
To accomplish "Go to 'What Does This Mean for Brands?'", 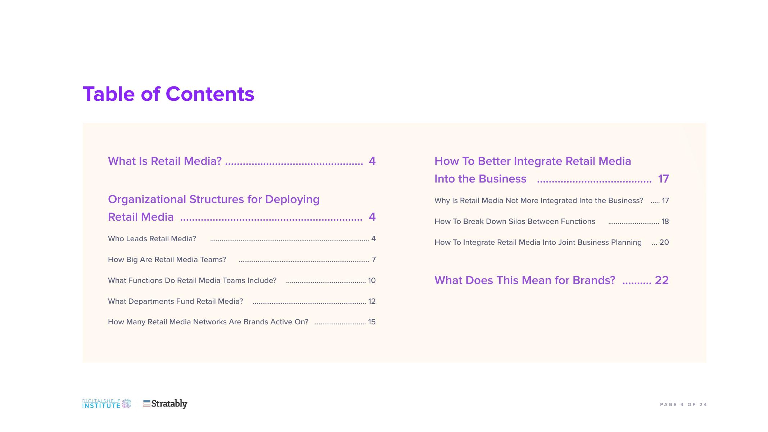I will coord(525,280).
